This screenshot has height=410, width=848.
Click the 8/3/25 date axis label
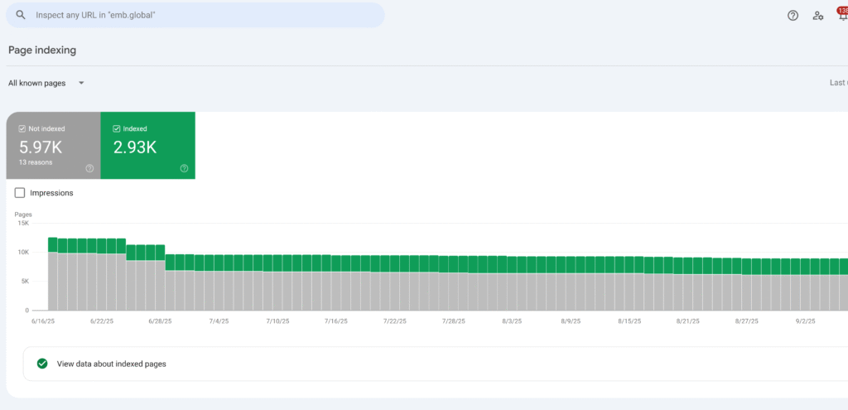[x=512, y=321]
